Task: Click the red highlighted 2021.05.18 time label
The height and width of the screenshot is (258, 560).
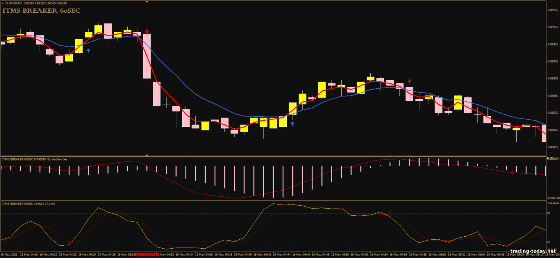Action: point(147,255)
